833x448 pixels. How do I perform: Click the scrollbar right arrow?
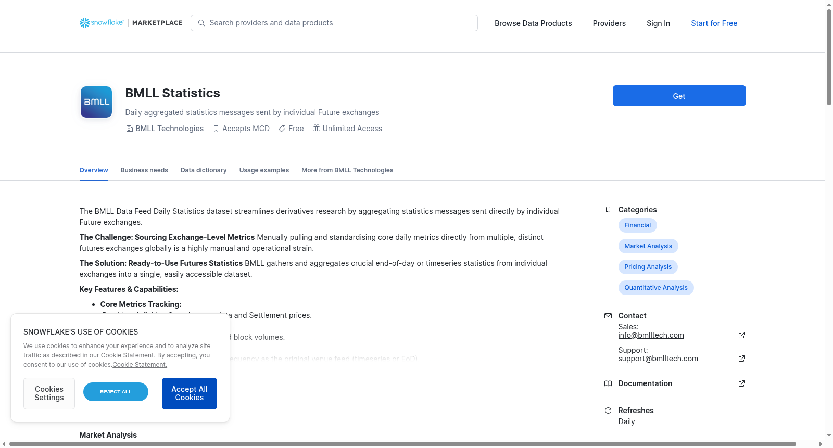(821, 444)
